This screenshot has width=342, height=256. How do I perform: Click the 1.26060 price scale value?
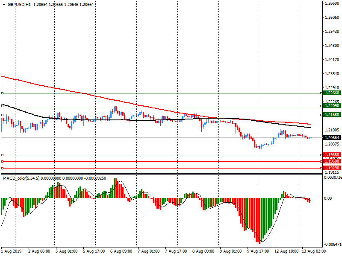click(332, 17)
